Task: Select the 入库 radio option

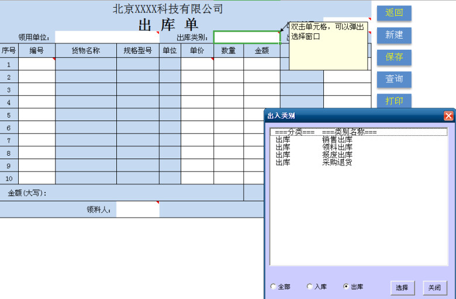Action: (317, 287)
